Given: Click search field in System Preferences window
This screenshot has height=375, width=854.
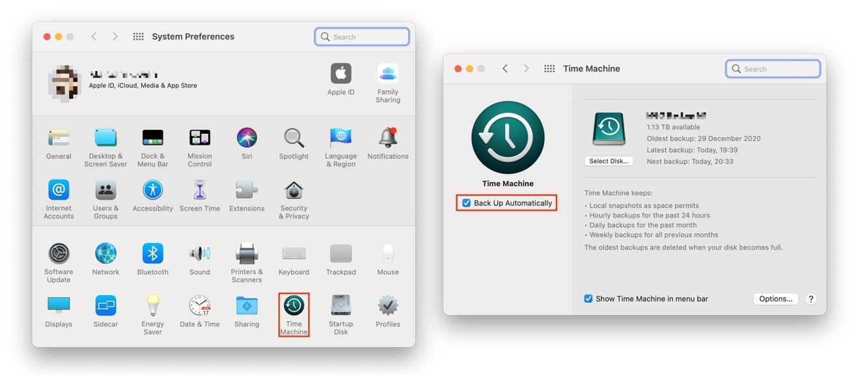Looking at the screenshot, I should point(362,37).
